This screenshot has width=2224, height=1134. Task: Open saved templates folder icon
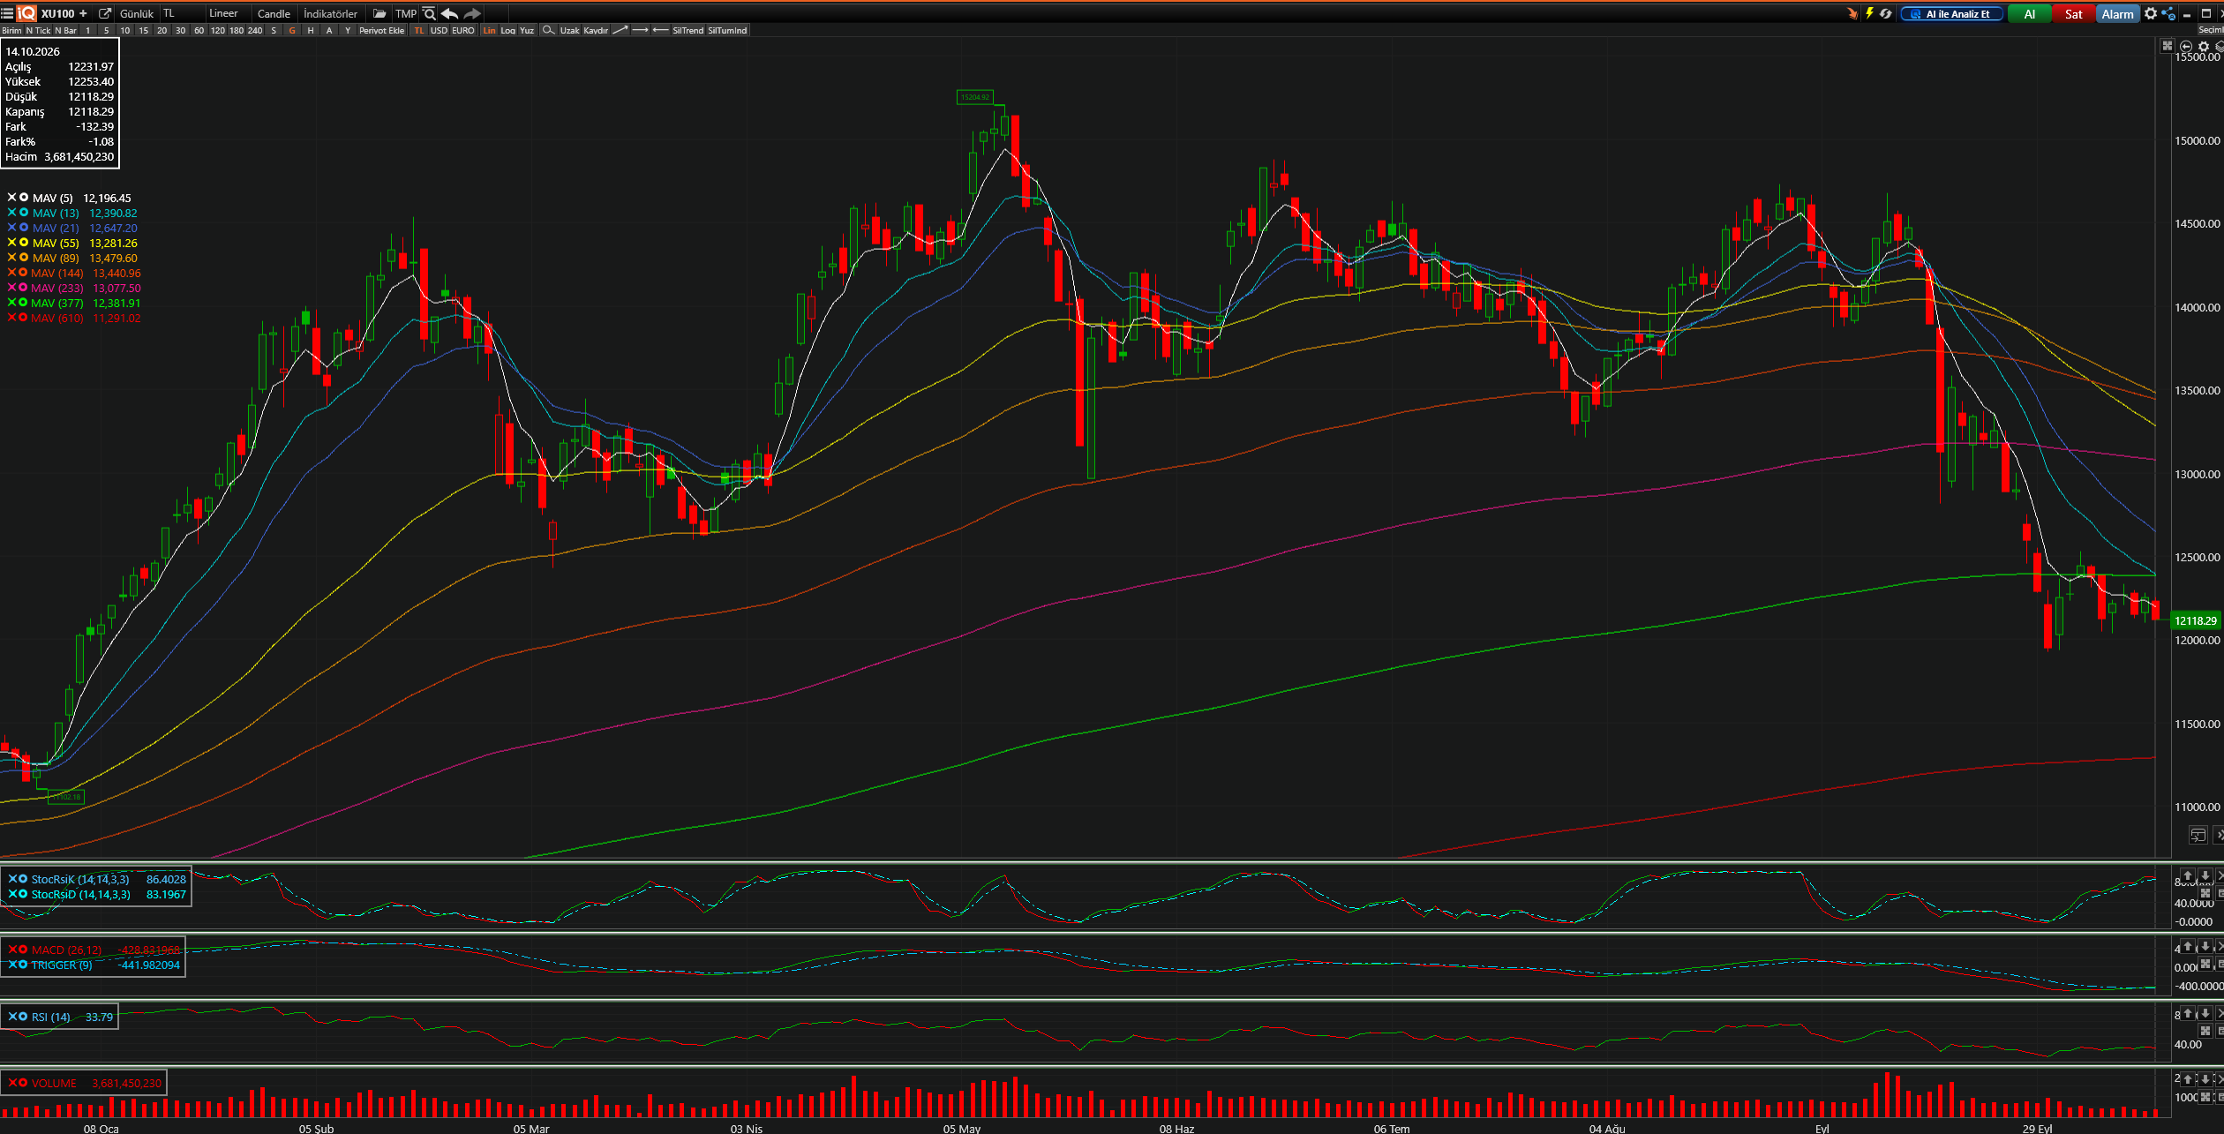(x=379, y=13)
